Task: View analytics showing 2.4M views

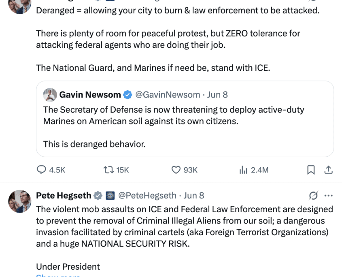Action: pos(243,170)
